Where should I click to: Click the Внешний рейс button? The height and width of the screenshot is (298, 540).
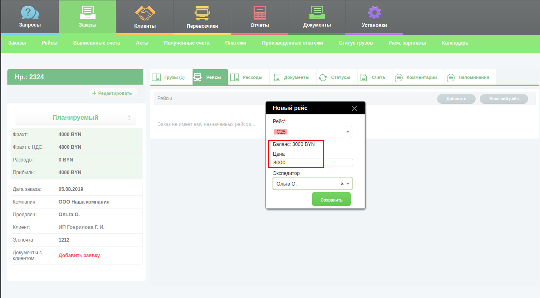504,99
